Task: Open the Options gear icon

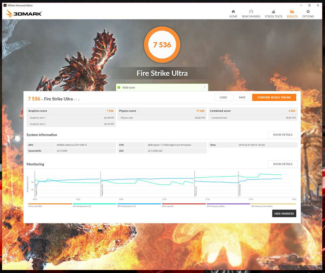Action: click(308, 12)
